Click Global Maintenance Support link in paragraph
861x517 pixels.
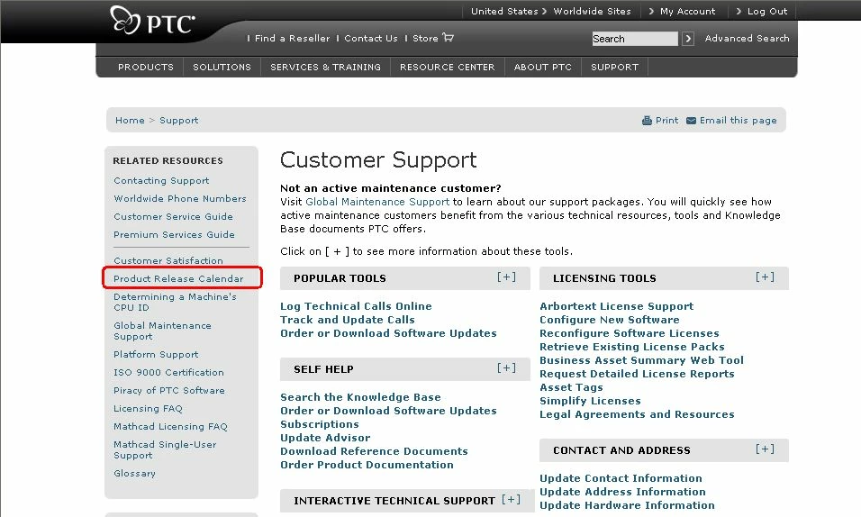tap(377, 202)
